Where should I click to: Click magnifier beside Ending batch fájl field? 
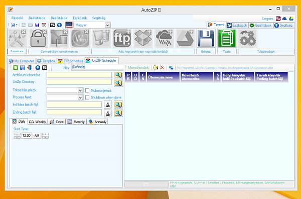(x=118, y=113)
